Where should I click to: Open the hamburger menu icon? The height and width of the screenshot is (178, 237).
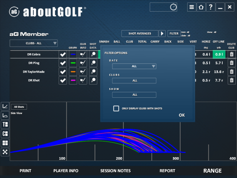[x=192, y=7]
